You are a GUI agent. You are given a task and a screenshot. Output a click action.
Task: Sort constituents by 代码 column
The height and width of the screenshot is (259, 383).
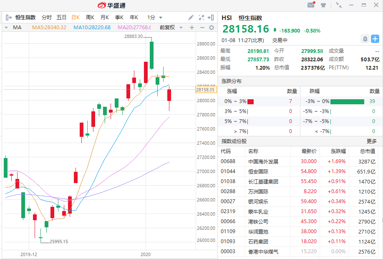[226, 151]
